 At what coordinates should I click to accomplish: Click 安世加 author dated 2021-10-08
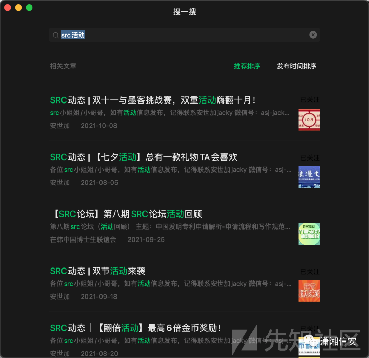click(60, 126)
